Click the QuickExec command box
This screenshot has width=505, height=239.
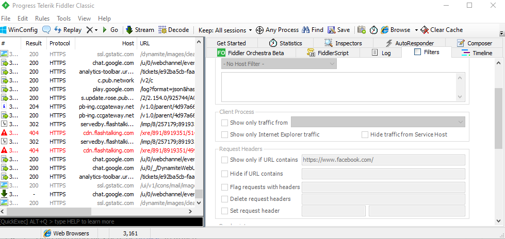102,221
